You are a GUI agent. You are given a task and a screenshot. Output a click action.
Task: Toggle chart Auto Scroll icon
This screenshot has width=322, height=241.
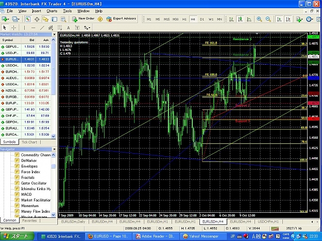[279, 19]
